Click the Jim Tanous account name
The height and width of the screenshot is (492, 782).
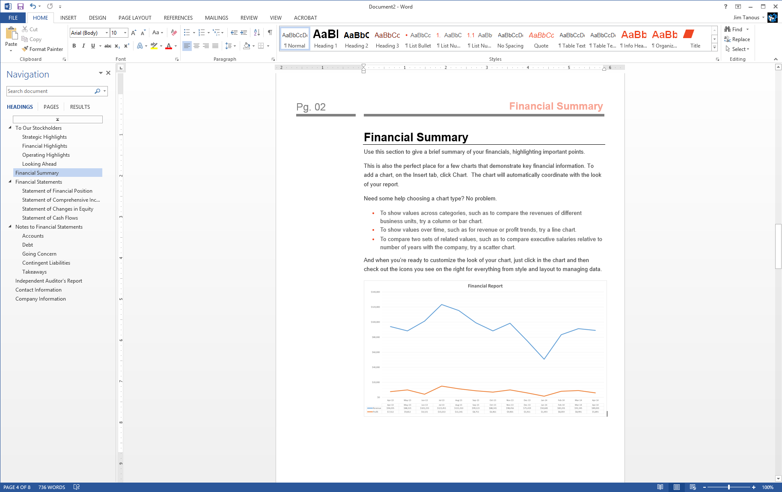(746, 18)
